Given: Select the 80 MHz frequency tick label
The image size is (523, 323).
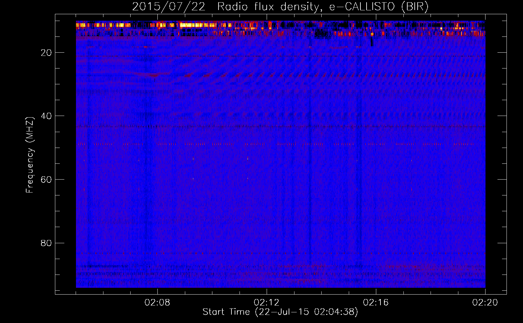Looking at the screenshot, I should coord(46,243).
